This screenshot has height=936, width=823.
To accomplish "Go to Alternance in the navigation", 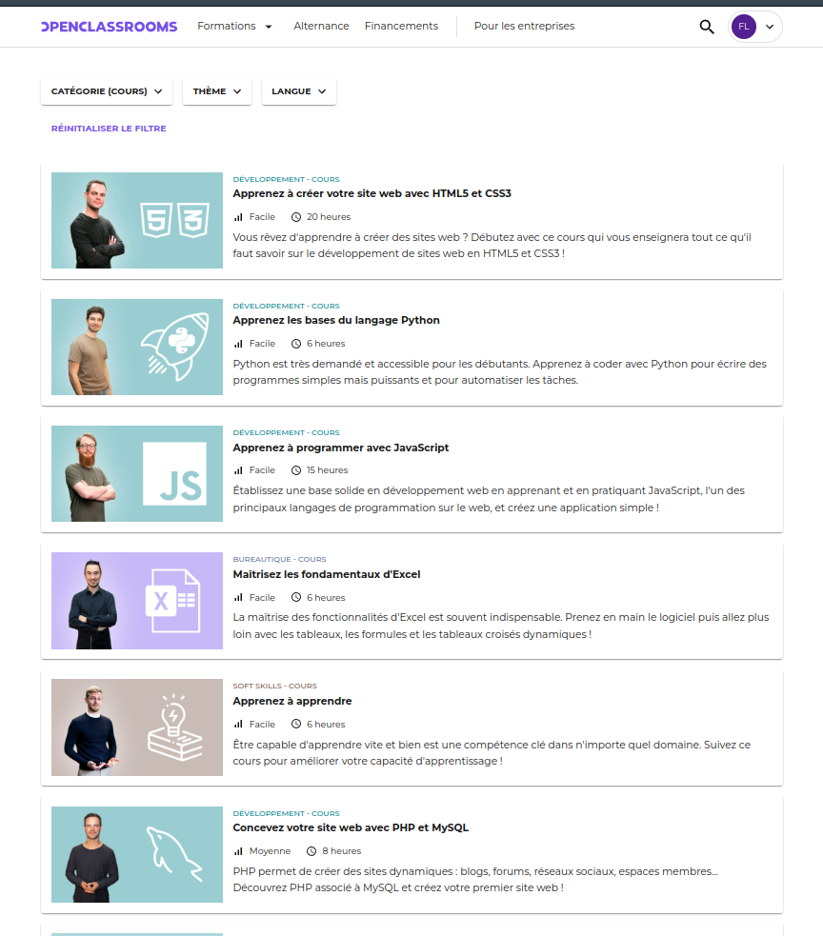I will [x=321, y=27].
